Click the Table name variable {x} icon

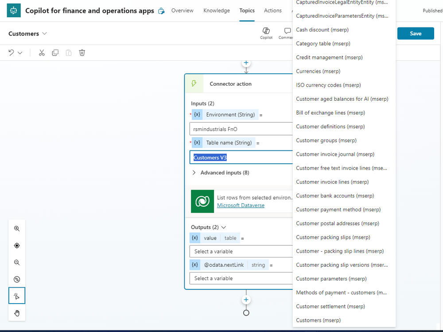[197, 142]
